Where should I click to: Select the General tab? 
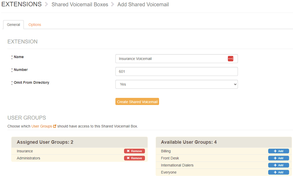pyautogui.click(x=14, y=25)
